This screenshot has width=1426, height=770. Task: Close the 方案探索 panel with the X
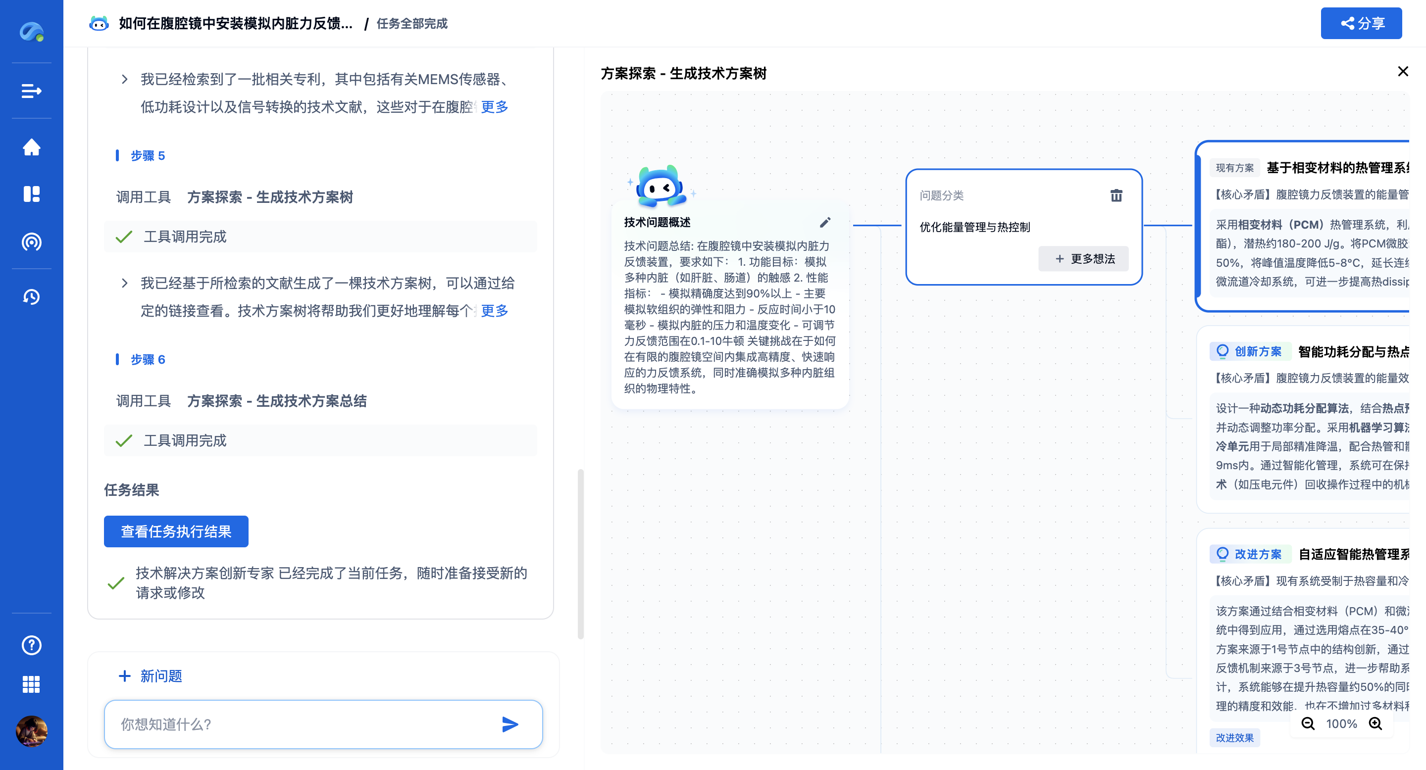tap(1403, 71)
